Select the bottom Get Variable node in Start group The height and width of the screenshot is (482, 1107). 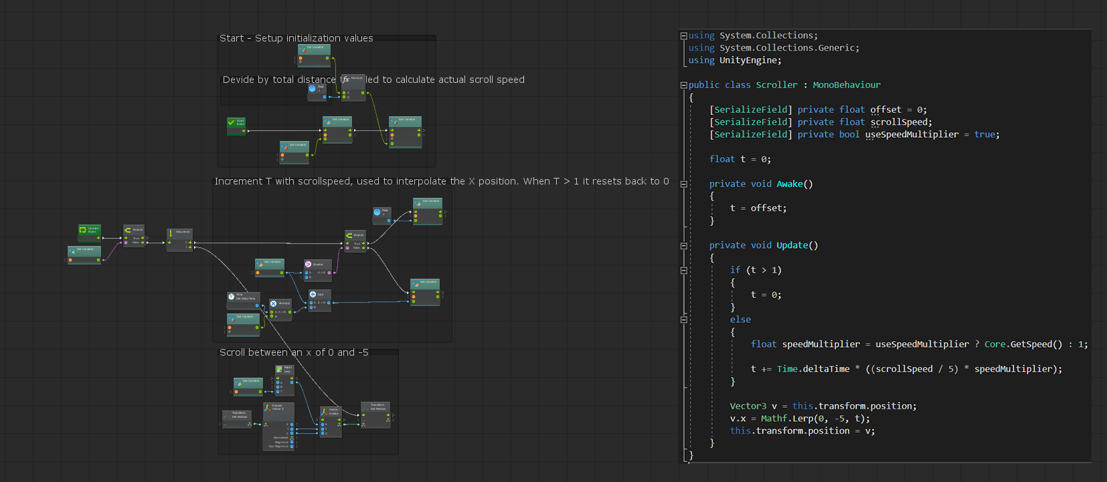pyautogui.click(x=295, y=152)
